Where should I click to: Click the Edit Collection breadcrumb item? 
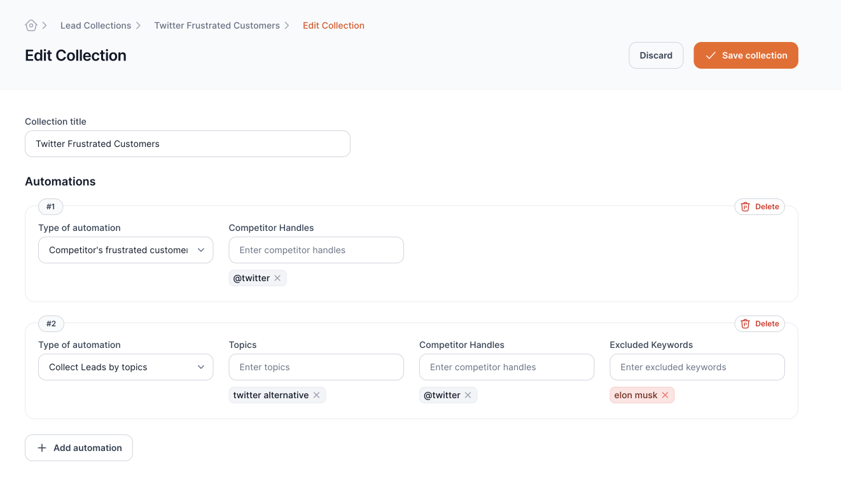(x=333, y=25)
